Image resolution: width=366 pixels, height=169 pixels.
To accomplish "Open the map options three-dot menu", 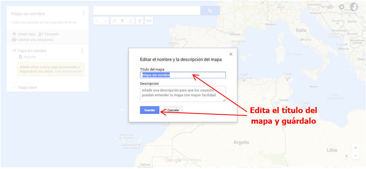I will [x=83, y=13].
